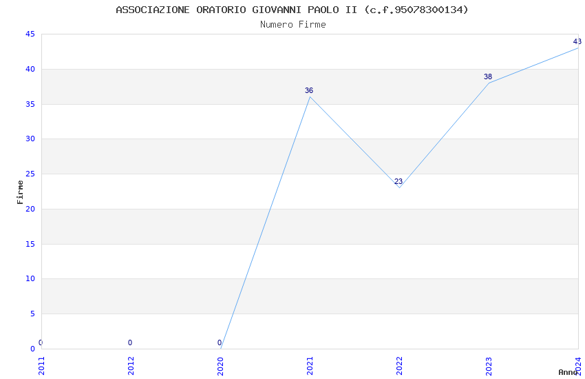Click the data label 0 above 2020

220,342
